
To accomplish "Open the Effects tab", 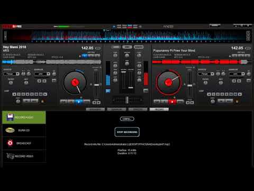I will (138, 109).
